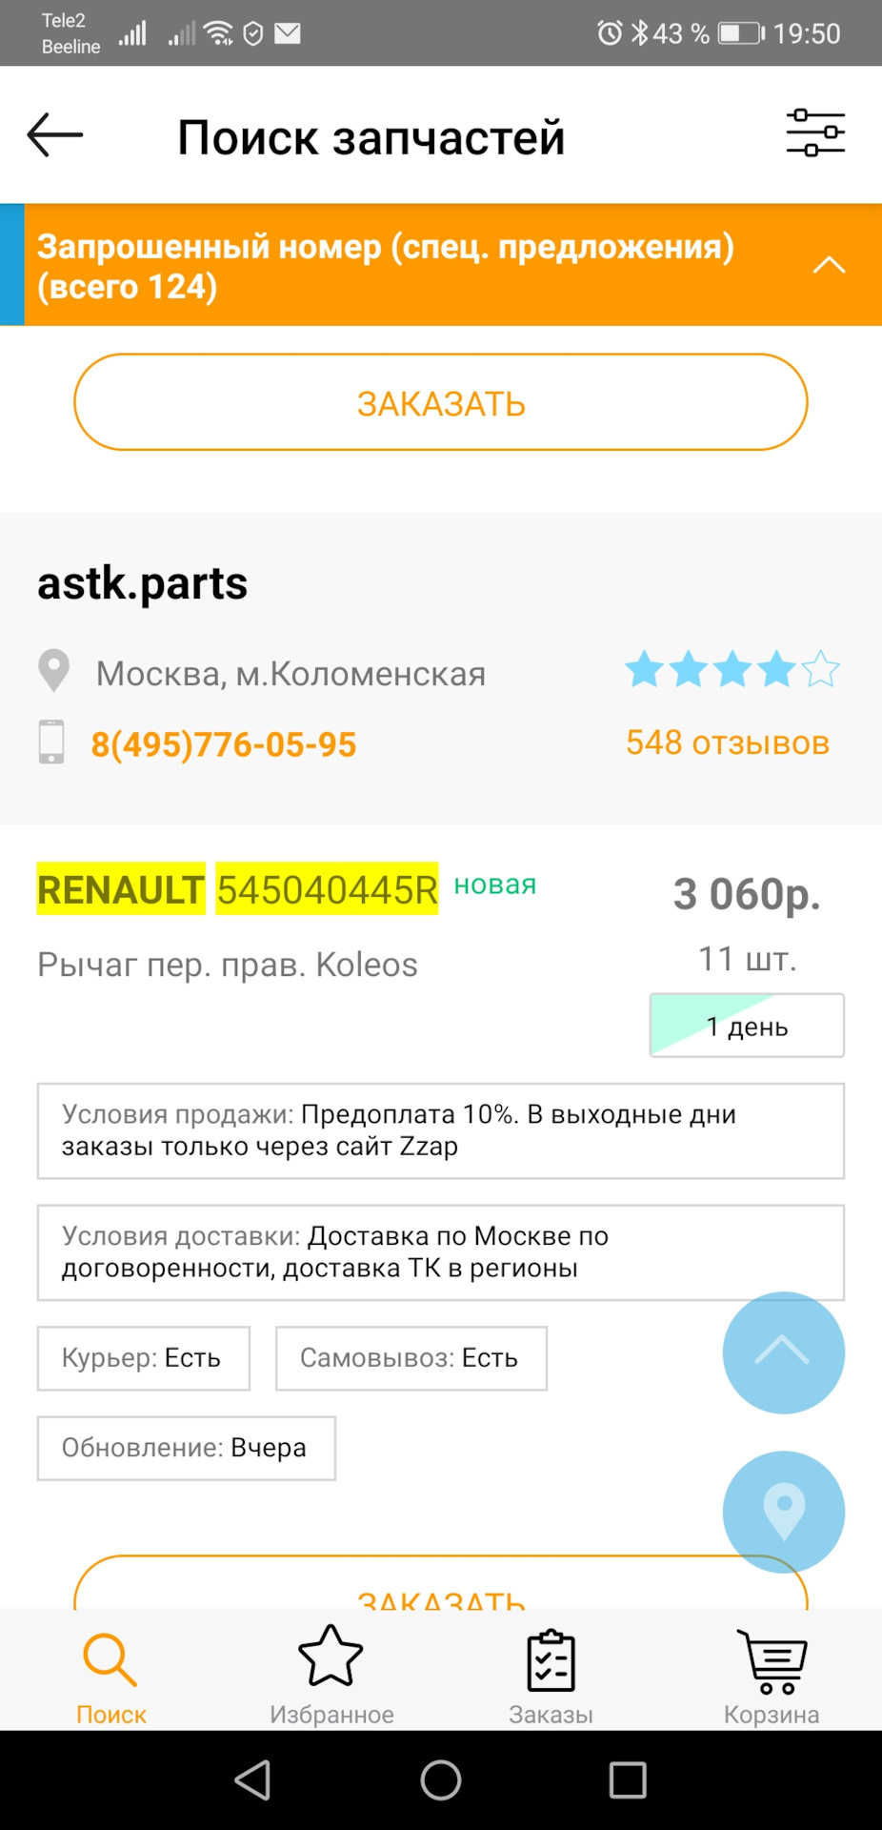
Task: Open the Избранное favorites tab
Action: [x=331, y=1676]
